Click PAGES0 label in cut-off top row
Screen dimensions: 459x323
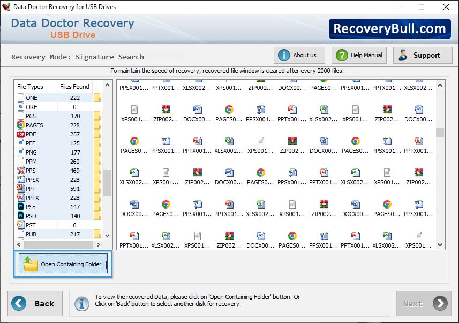coord(323,88)
